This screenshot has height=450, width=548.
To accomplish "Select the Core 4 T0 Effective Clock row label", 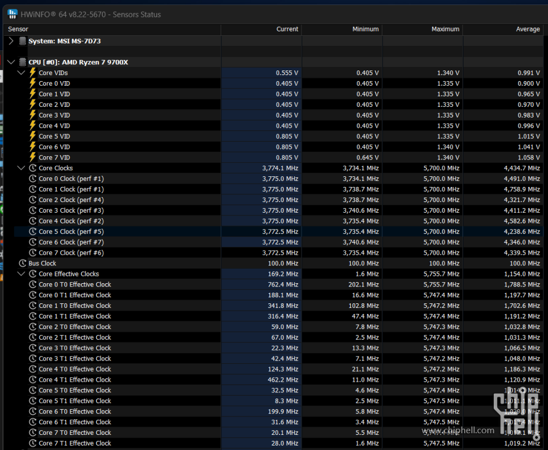I will (x=75, y=369).
